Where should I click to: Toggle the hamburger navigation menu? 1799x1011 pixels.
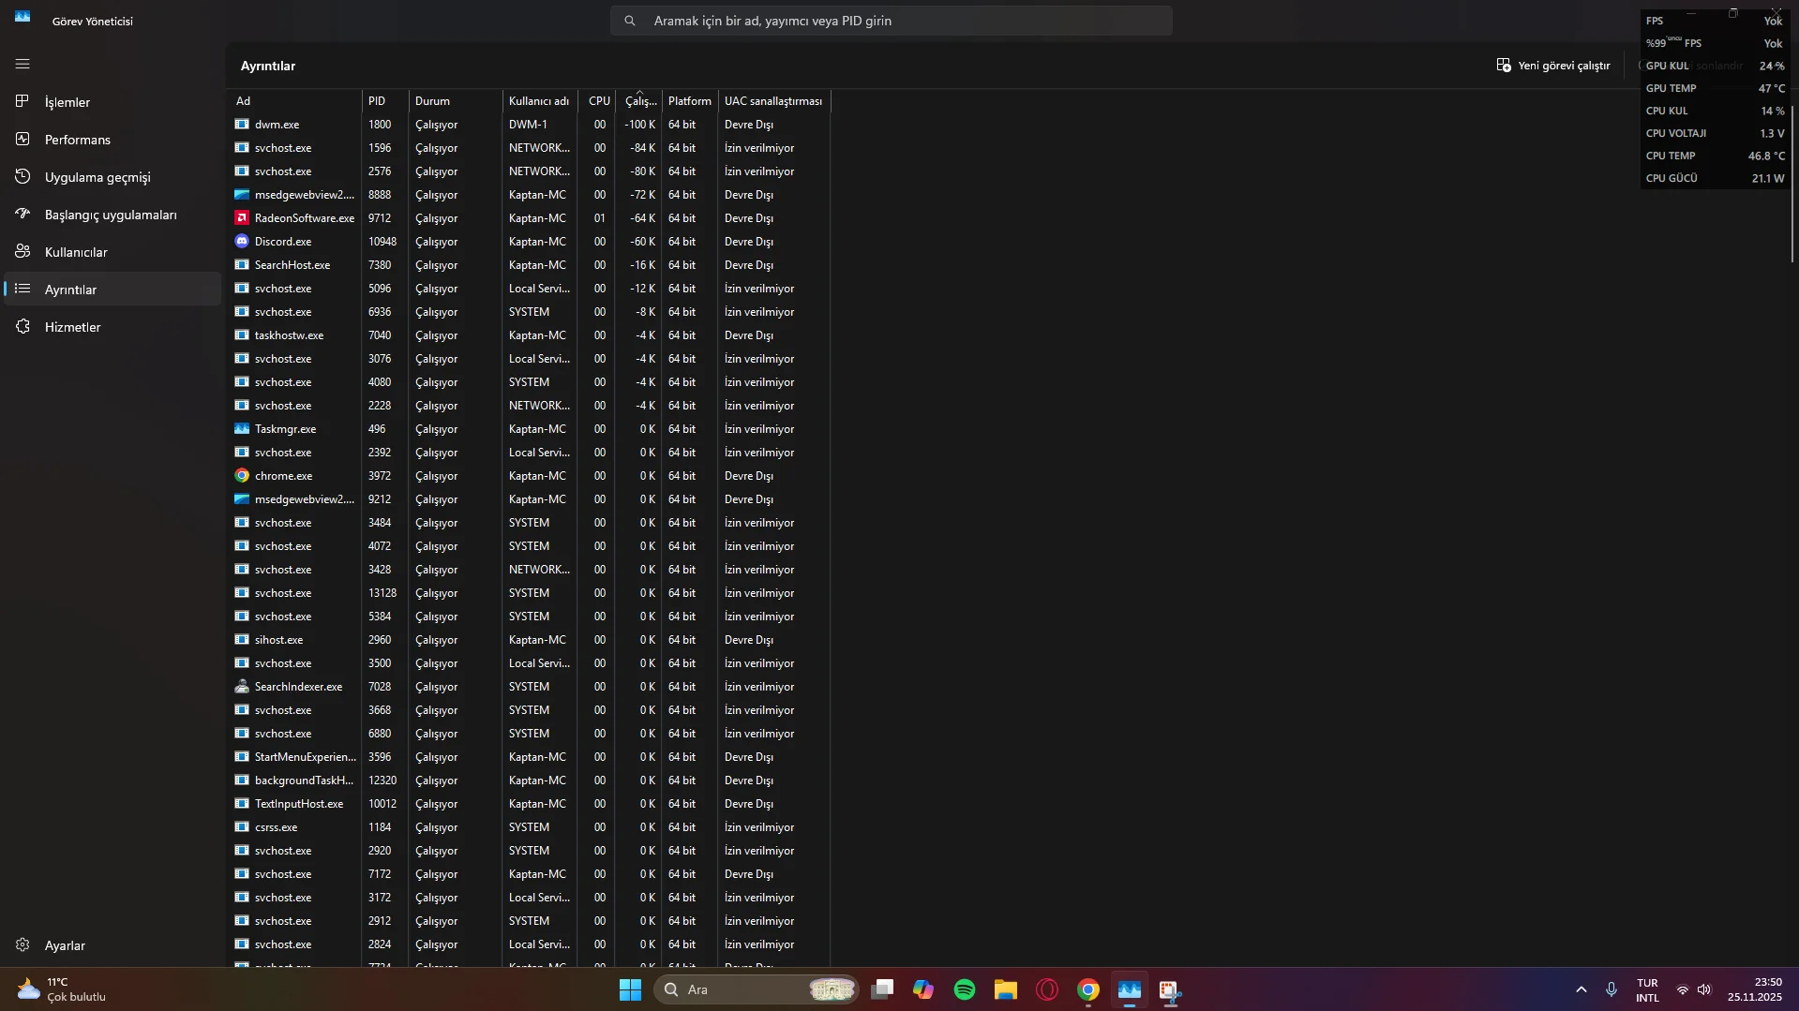(22, 64)
